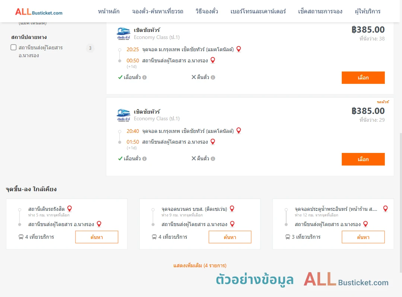Click ค้นหา in the จุดจอดนวนคร card

[230, 237]
